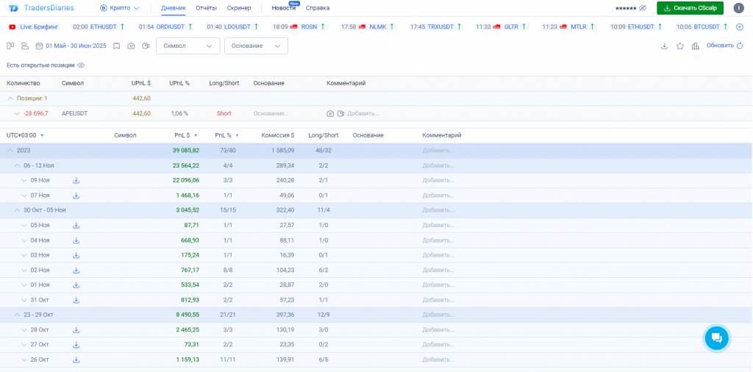753x372 pixels.
Task: Open the Основание filter dropdown
Action: [x=256, y=46]
